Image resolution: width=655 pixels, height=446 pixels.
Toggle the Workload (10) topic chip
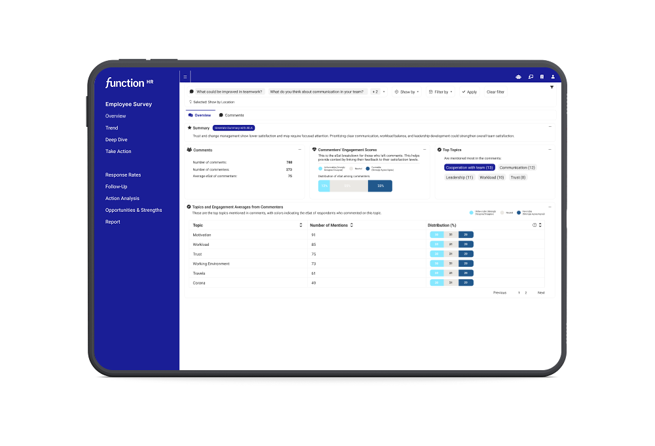(492, 177)
